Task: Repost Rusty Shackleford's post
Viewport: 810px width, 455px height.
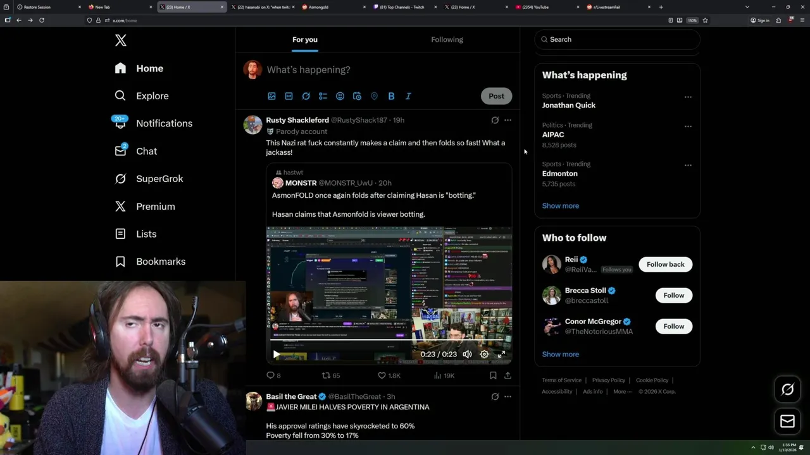Action: click(x=331, y=375)
